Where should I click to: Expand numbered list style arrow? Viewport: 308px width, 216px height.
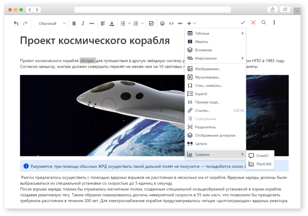point(142,23)
